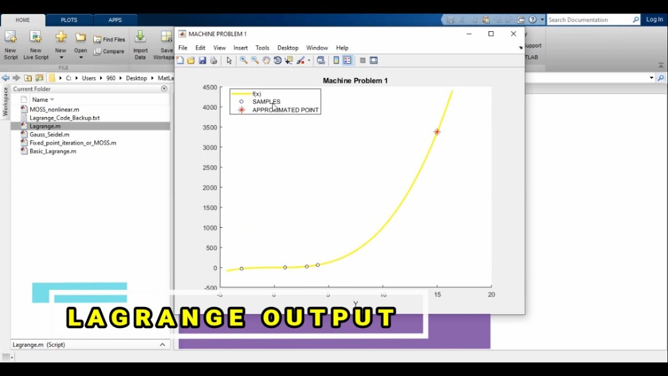Switch to the APPS tab
The height and width of the screenshot is (376, 668).
tap(115, 20)
